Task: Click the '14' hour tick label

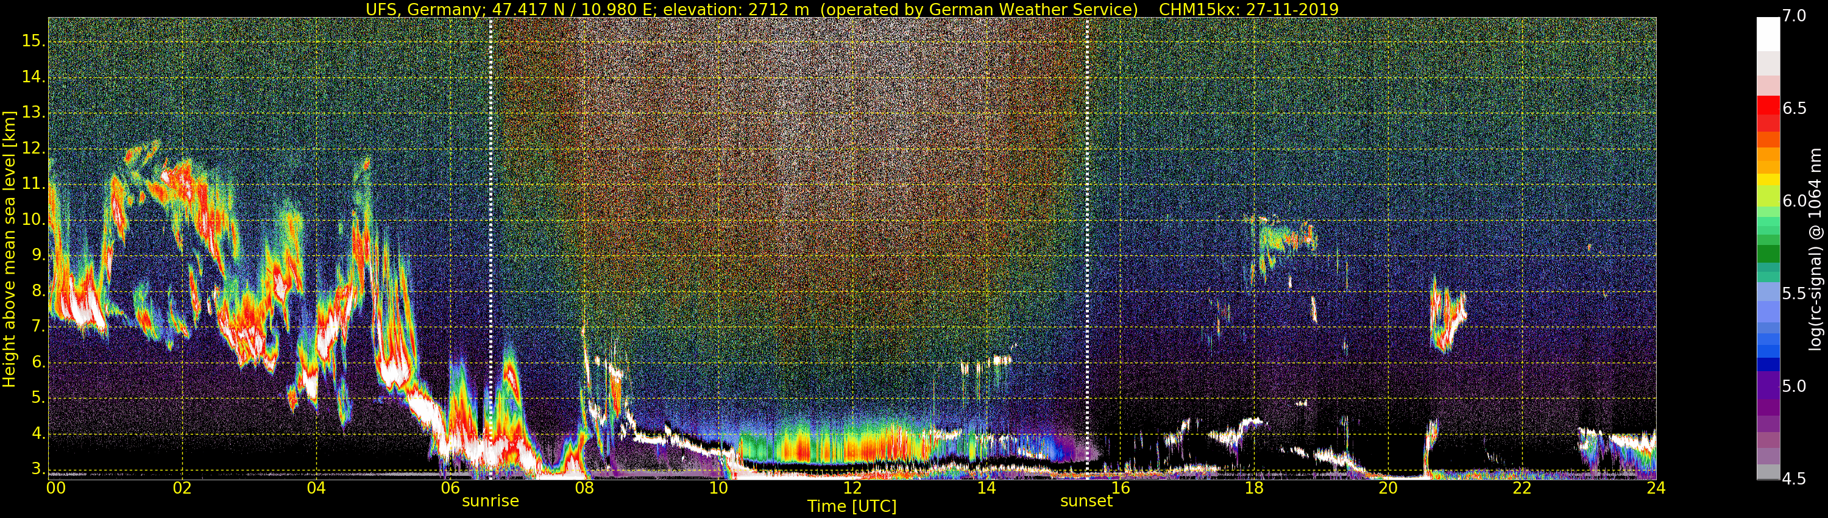Action: coord(987,488)
